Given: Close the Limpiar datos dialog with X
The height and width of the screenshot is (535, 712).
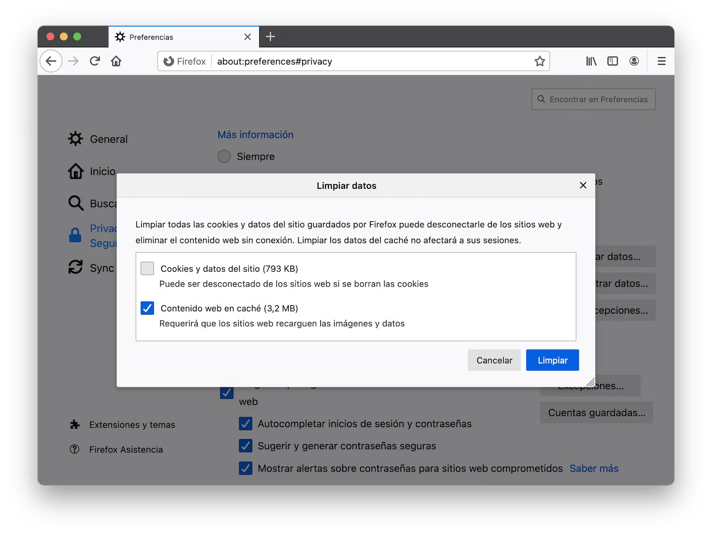Looking at the screenshot, I should pyautogui.click(x=583, y=185).
